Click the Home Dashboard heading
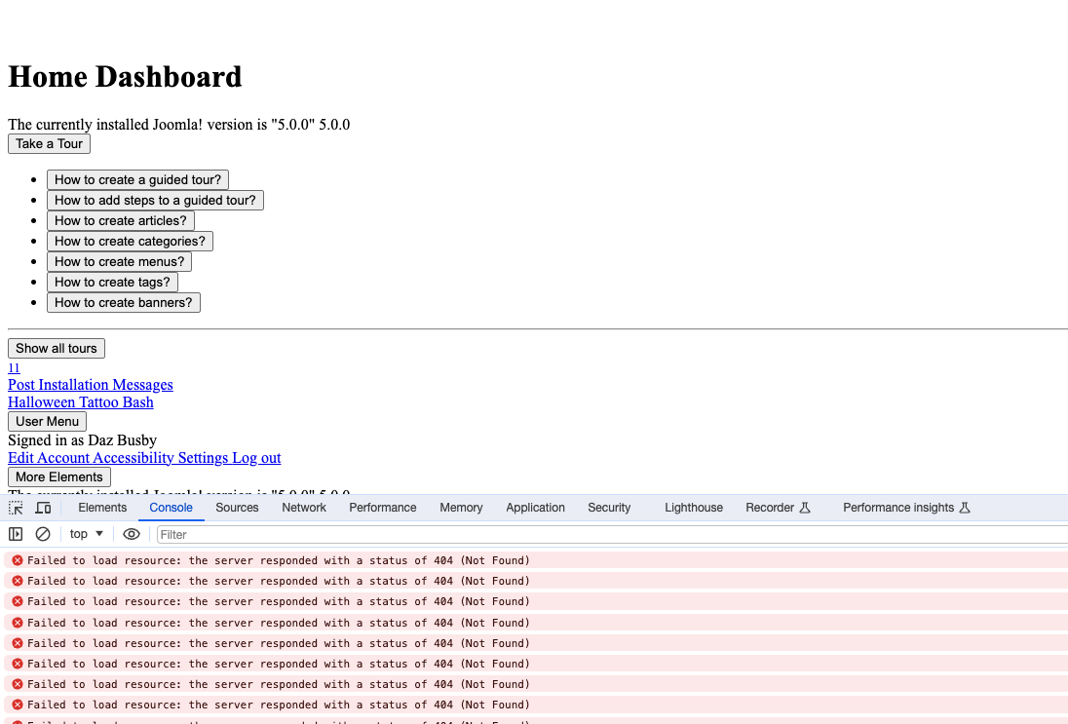 [x=126, y=76]
